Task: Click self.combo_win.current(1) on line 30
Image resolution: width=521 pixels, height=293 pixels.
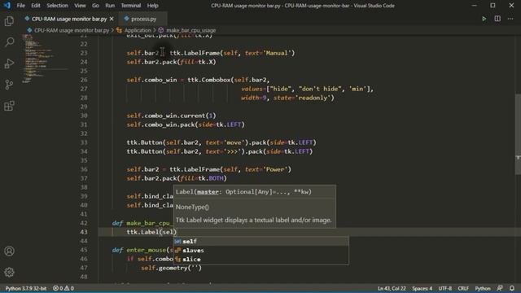Action: 171,116
